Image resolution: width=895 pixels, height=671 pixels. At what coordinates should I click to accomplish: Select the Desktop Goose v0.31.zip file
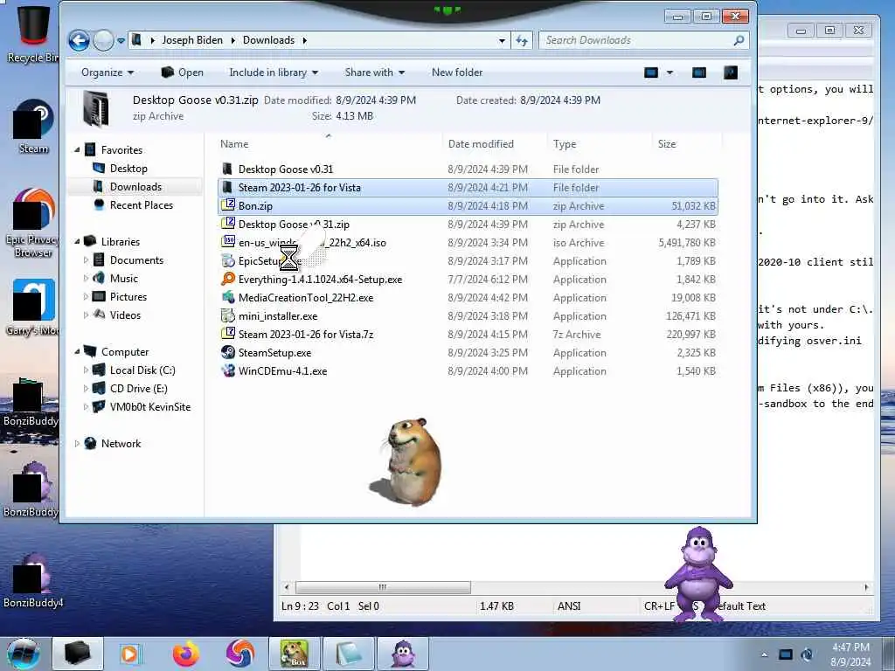[468, 225]
